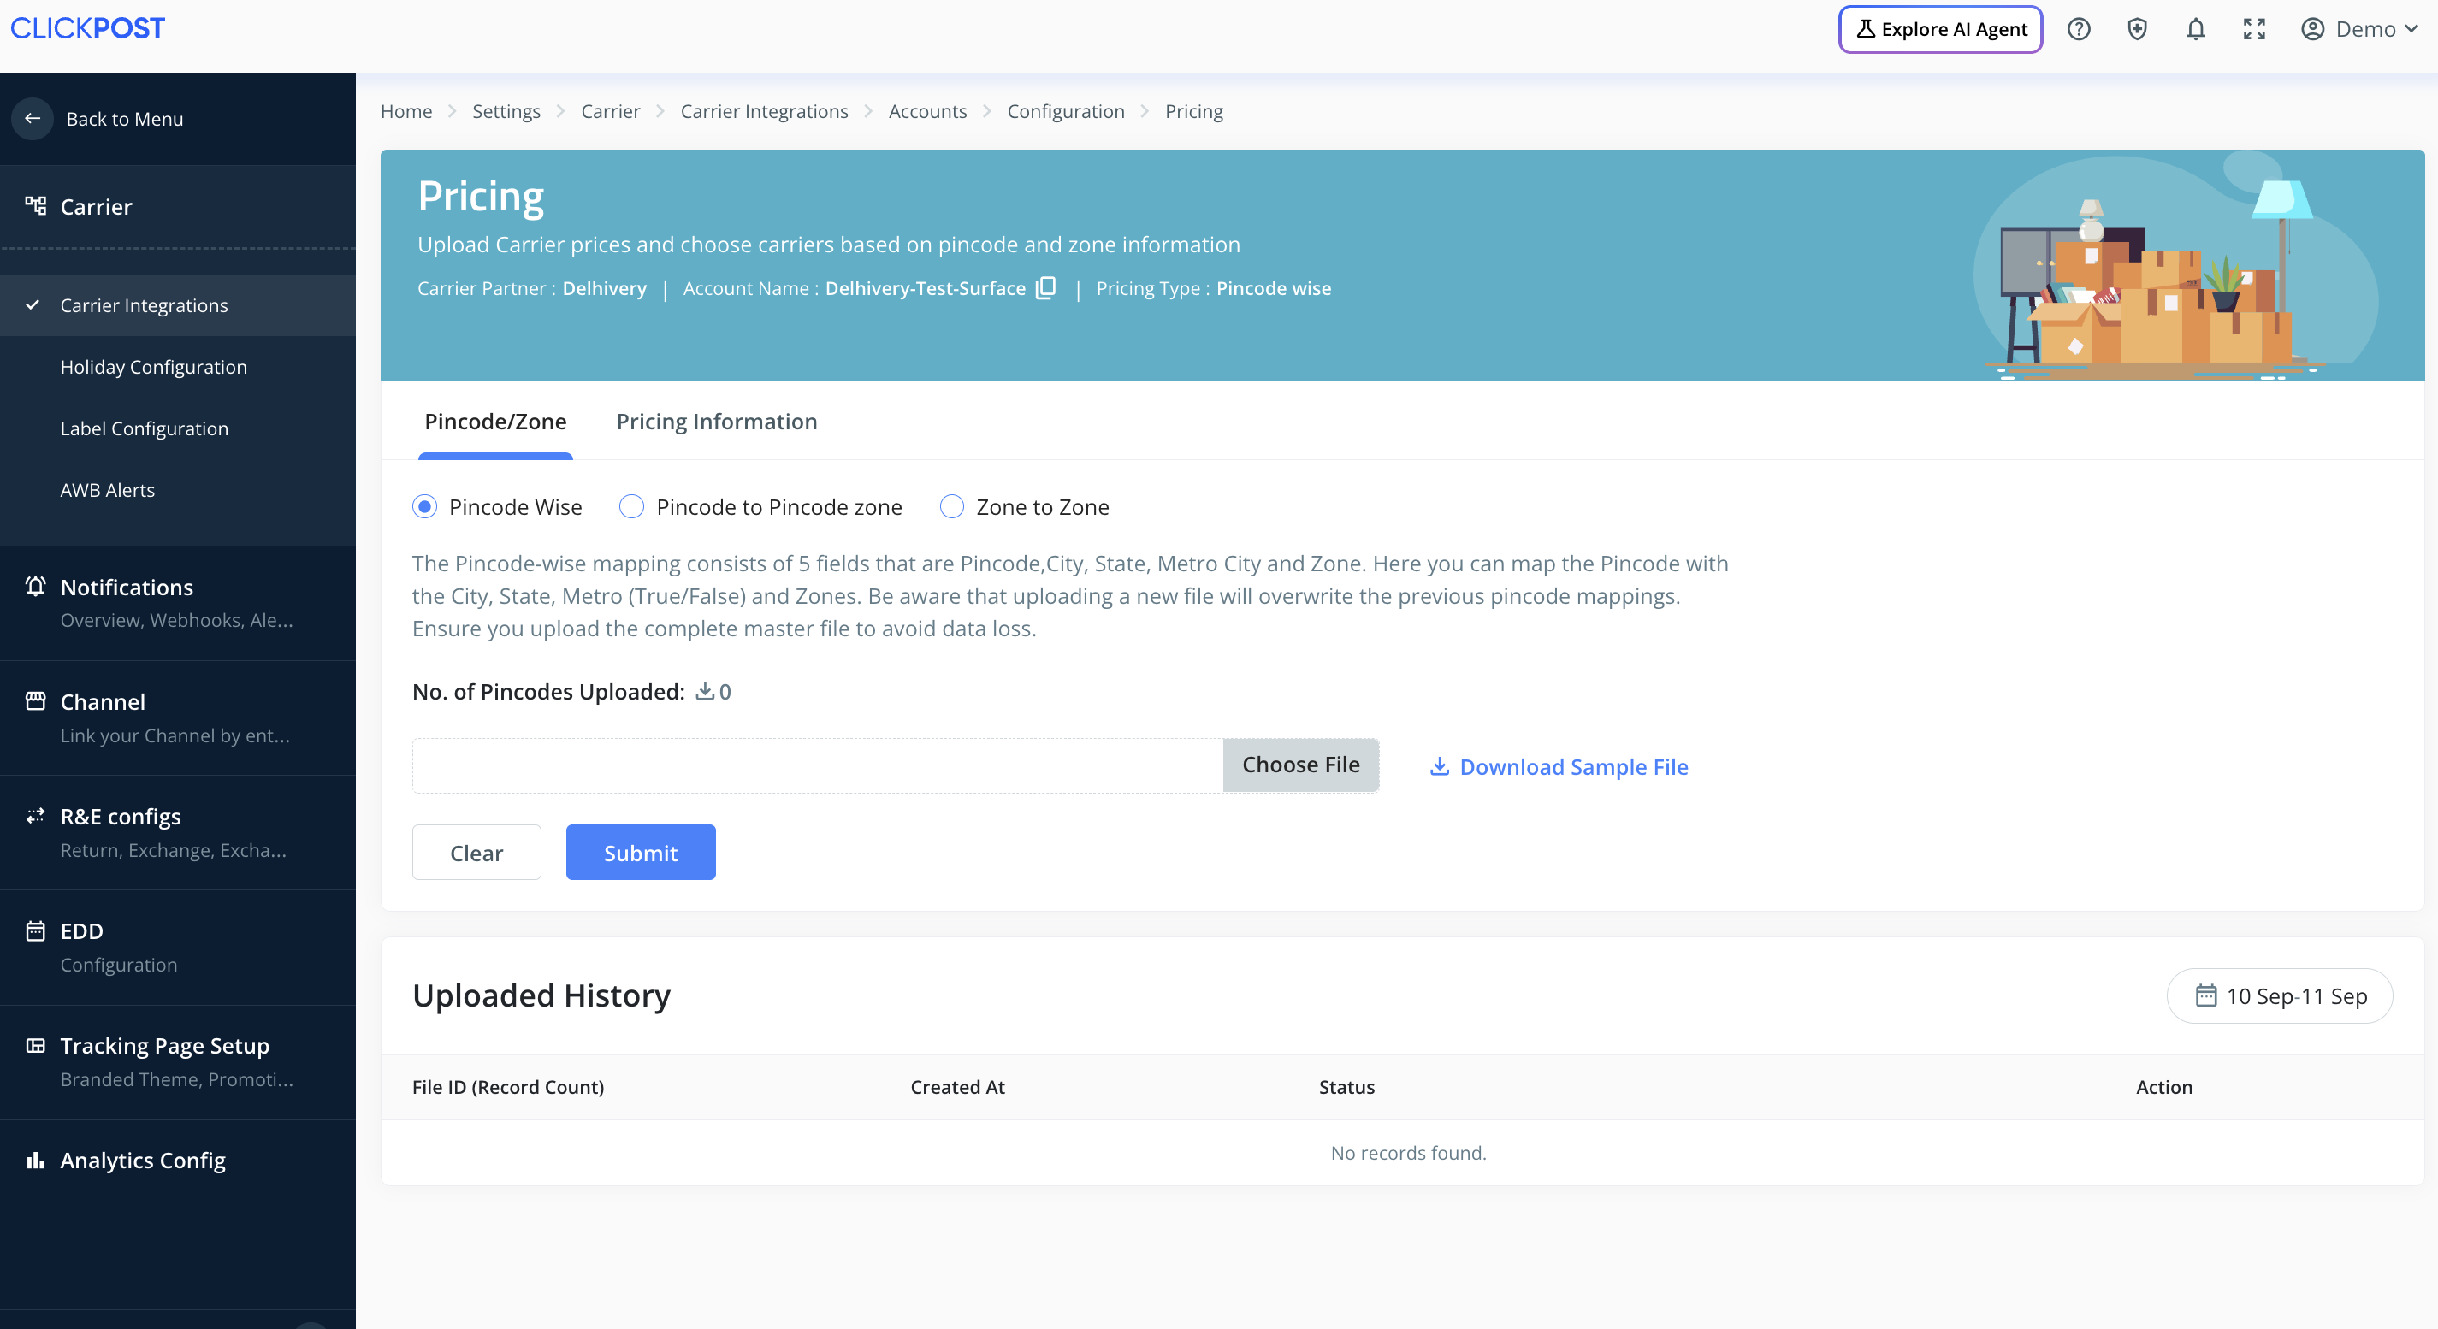Click the Explore AI Agent button

click(x=1940, y=29)
